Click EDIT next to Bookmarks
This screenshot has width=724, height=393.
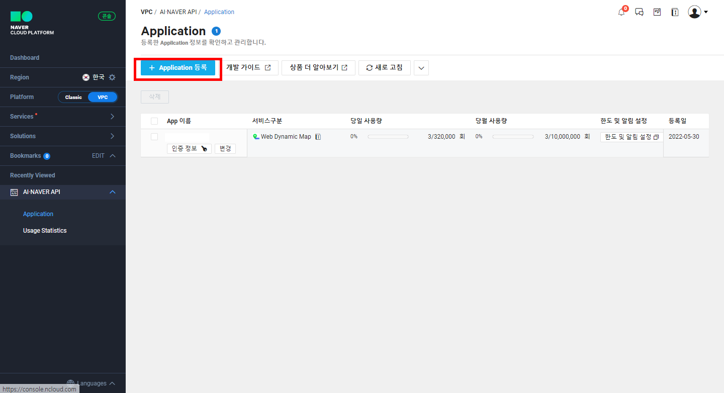[x=98, y=156]
